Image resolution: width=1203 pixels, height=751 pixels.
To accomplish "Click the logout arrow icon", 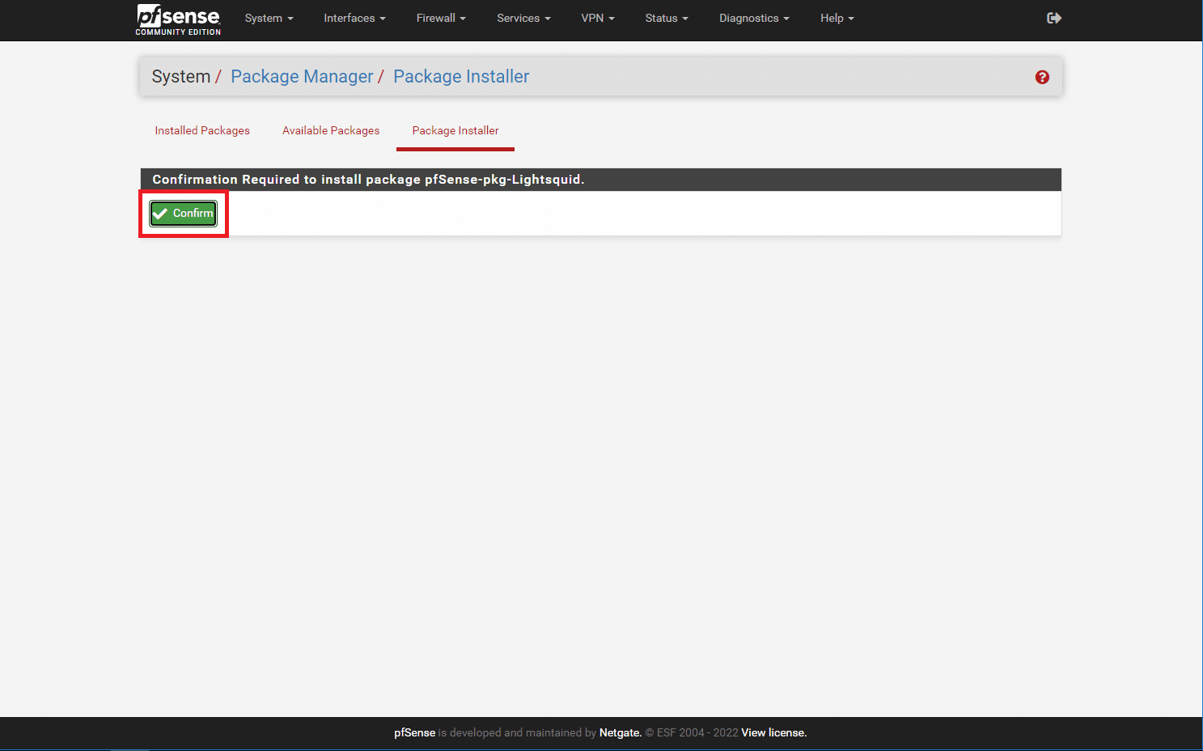I will (x=1053, y=18).
